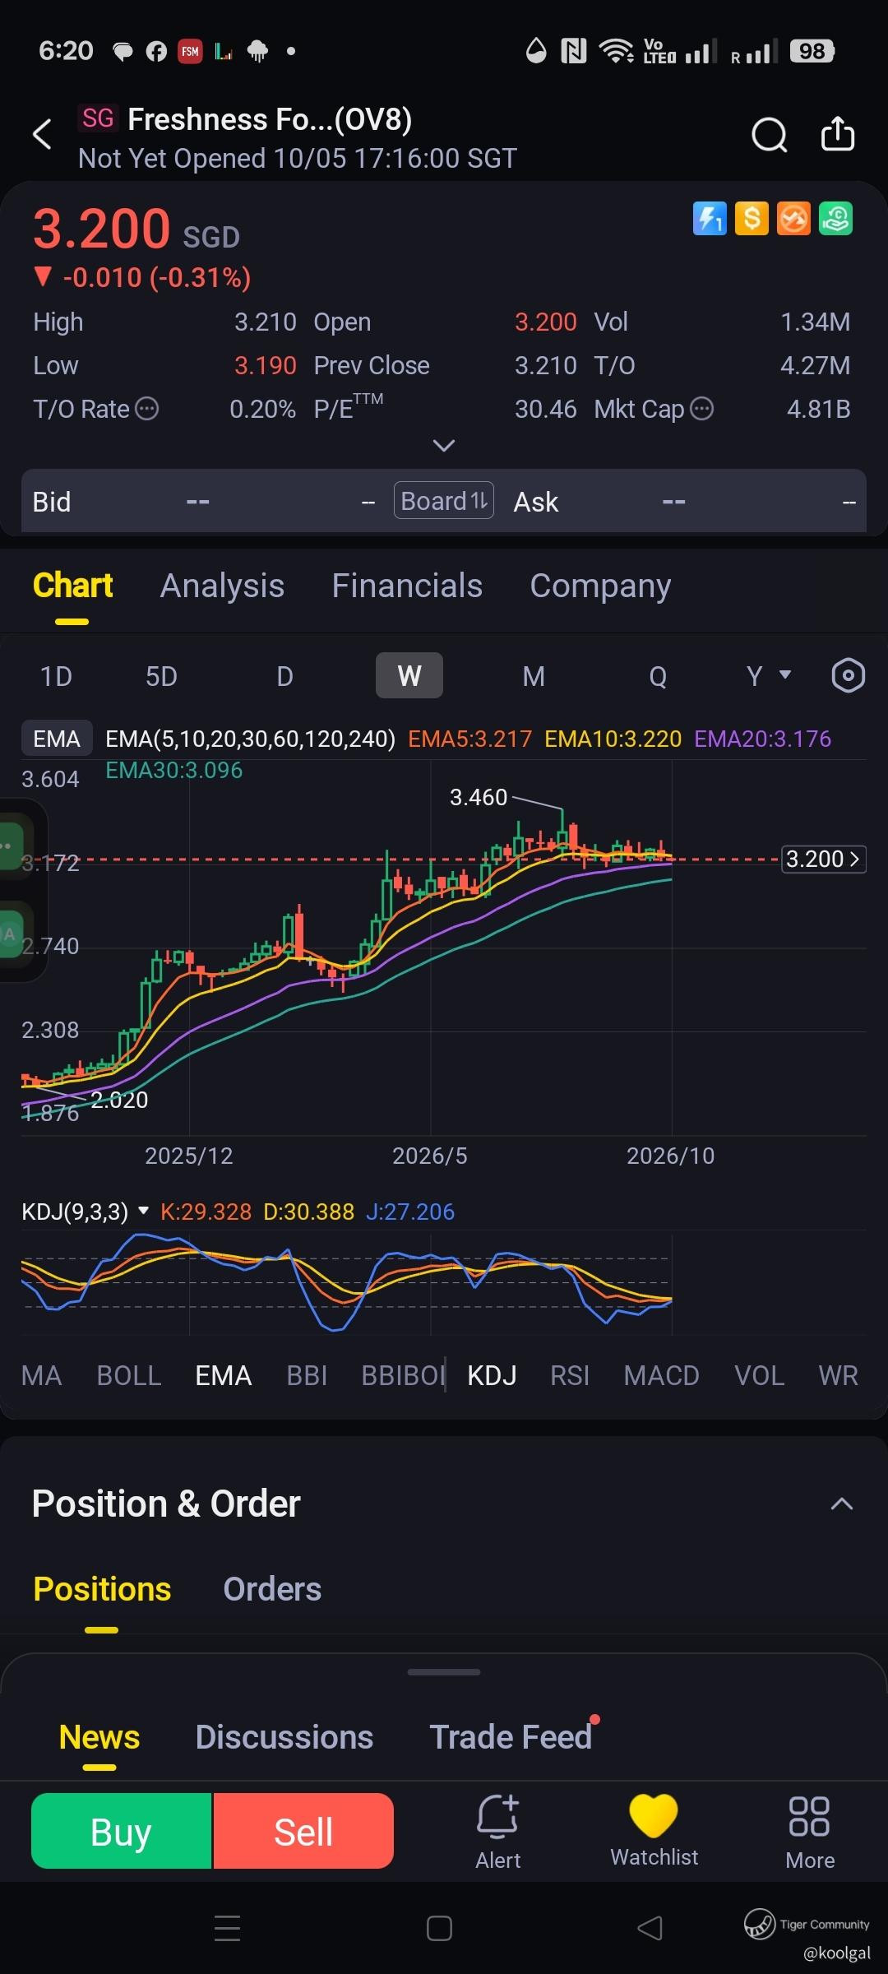Image resolution: width=888 pixels, height=1974 pixels.
Task: Toggle the Watchlist heart icon
Action: (x=654, y=1815)
